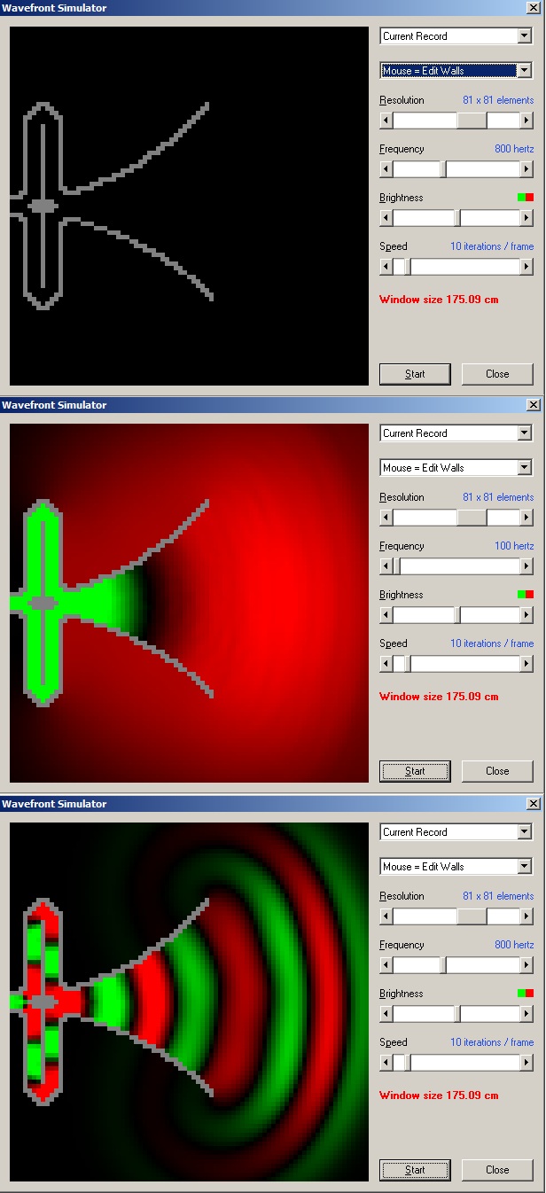Screen dimensions: 546x1193
Task: Click "100 hertz" frequency value in middle window
Action: 514,546
